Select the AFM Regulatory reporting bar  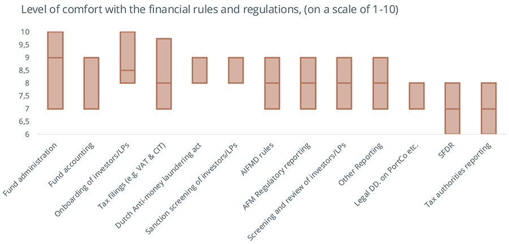(x=308, y=83)
